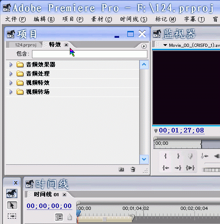Click effects list scroll down arrow
220x224 pixels.
pos(144,159)
